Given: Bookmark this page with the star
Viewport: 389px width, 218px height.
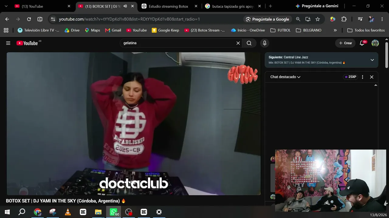Looking at the screenshot, I should pos(318,19).
